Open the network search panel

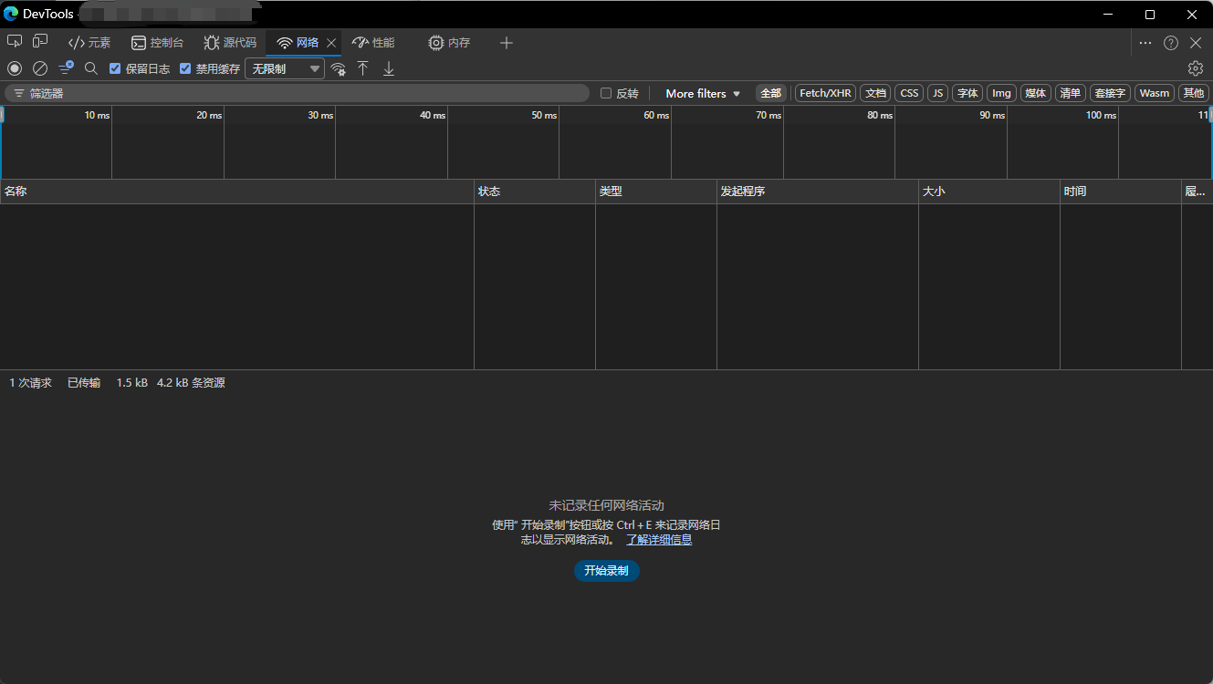[90, 68]
